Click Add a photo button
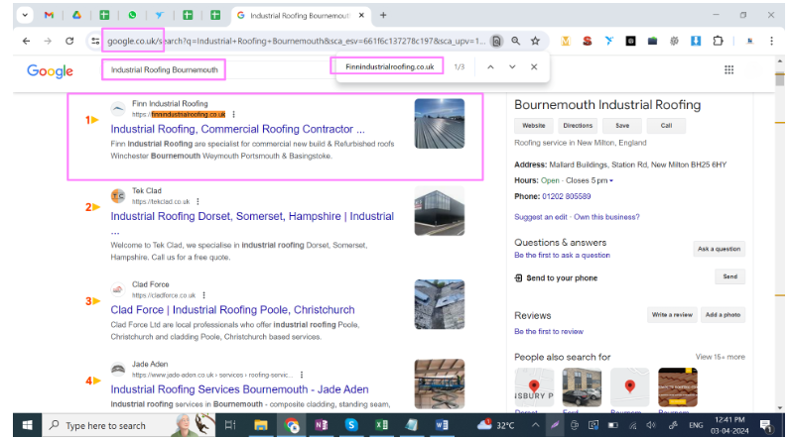 (723, 315)
